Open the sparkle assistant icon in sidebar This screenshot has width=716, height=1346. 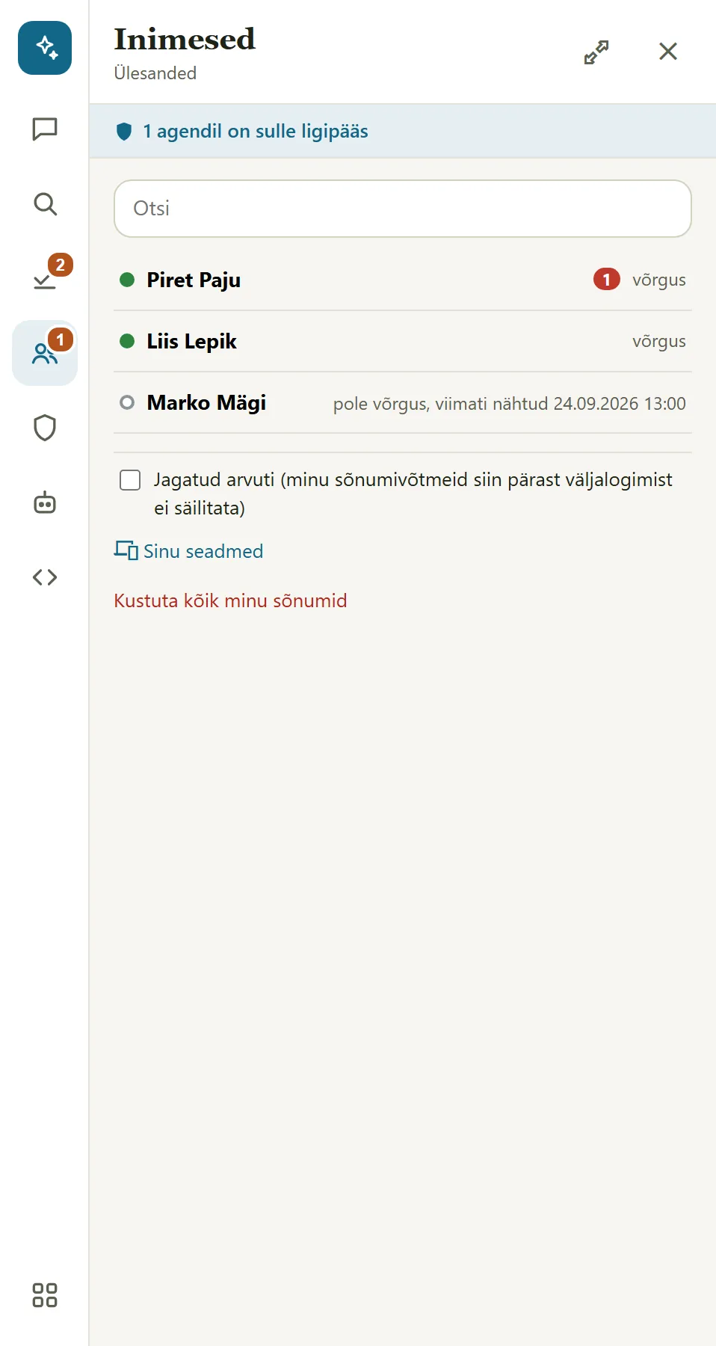pyautogui.click(x=45, y=48)
